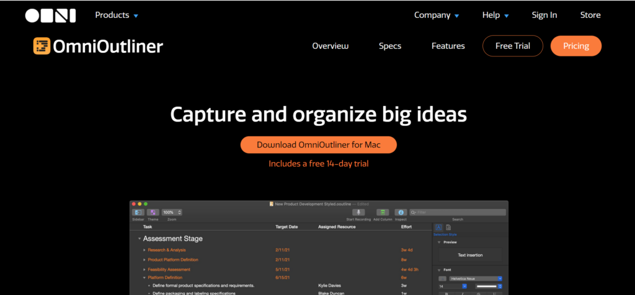This screenshot has height=295, width=635.
Task: Go to the Features tab
Action: click(448, 46)
